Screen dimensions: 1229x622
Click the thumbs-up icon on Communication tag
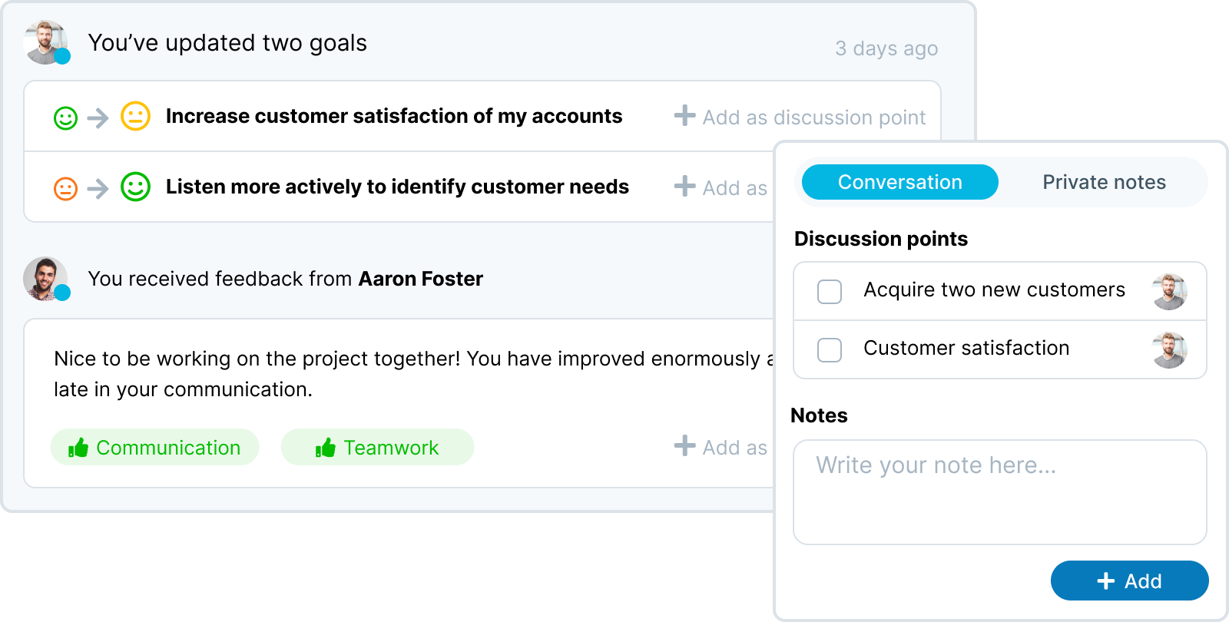[x=78, y=448]
